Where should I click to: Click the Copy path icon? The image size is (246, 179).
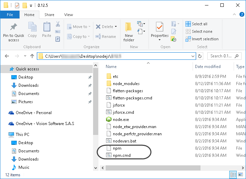58,32
